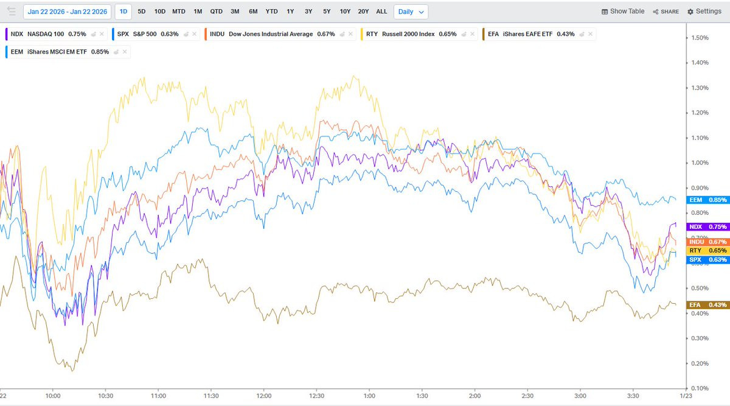The width and height of the screenshot is (730, 406).
Task: Choose the QTD range
Action: [217, 12]
